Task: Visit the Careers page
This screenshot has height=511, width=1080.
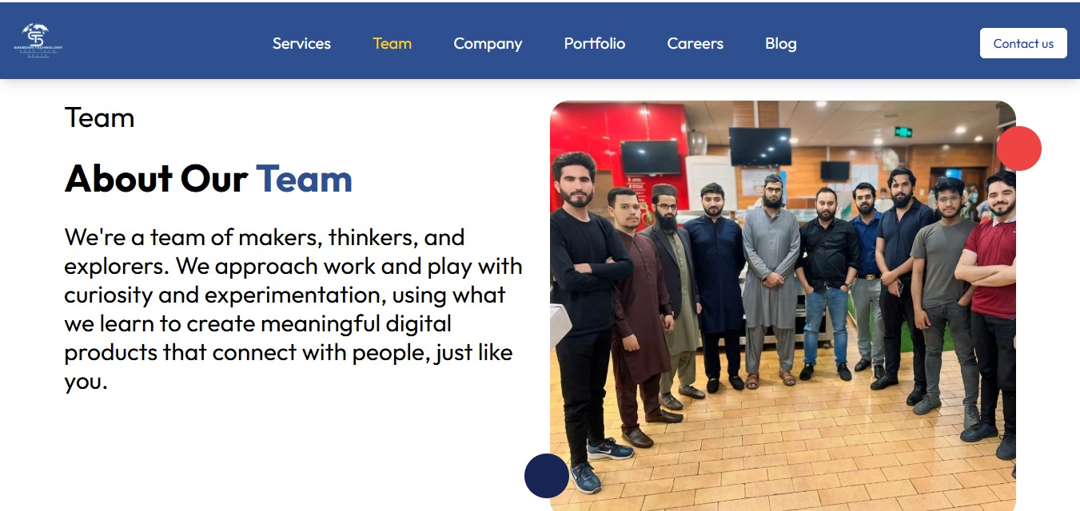Action: 695,44
